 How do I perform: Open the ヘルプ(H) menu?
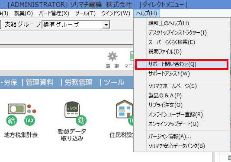click(147, 13)
